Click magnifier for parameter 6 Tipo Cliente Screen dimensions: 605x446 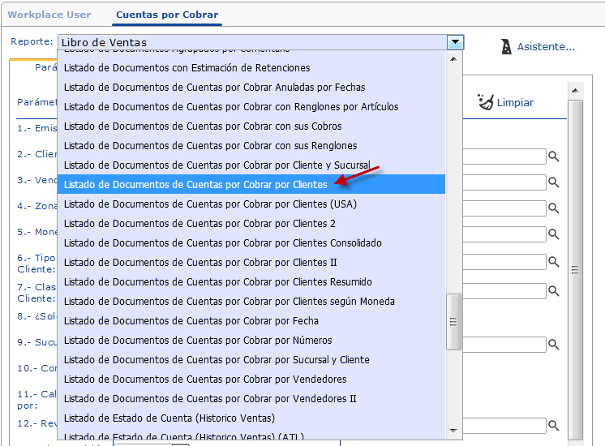tap(554, 262)
